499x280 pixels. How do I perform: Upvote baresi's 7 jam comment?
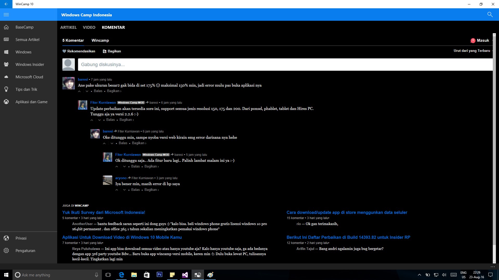click(80, 91)
